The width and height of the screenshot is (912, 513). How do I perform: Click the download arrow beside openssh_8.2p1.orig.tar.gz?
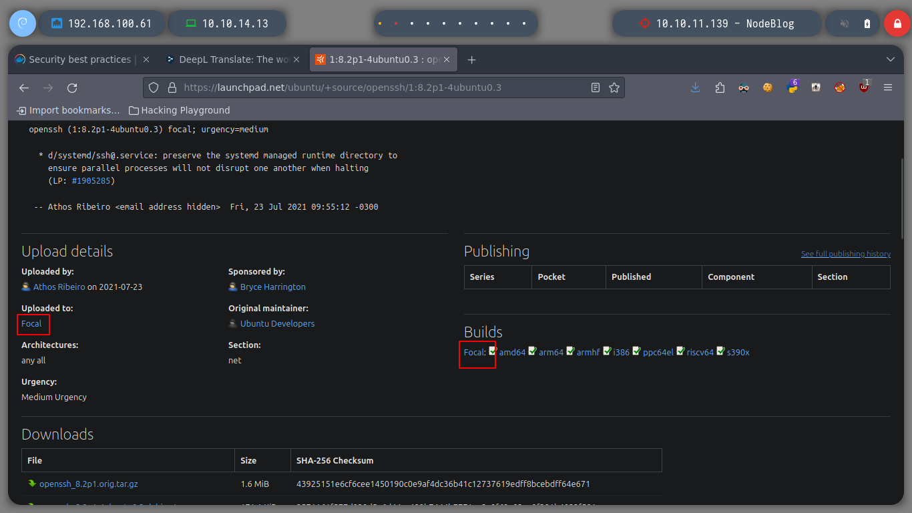click(31, 484)
